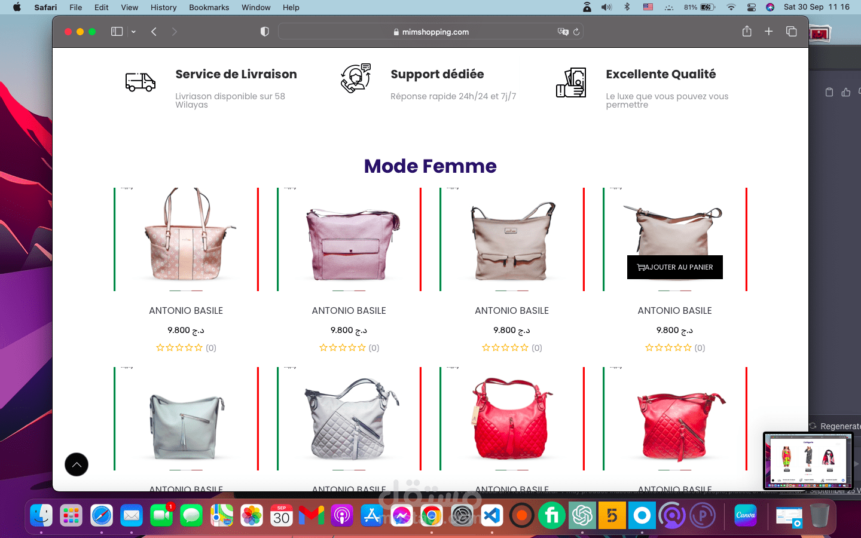Open Google Chrome from the Dock
Viewport: 861px width, 538px height.
click(432, 515)
